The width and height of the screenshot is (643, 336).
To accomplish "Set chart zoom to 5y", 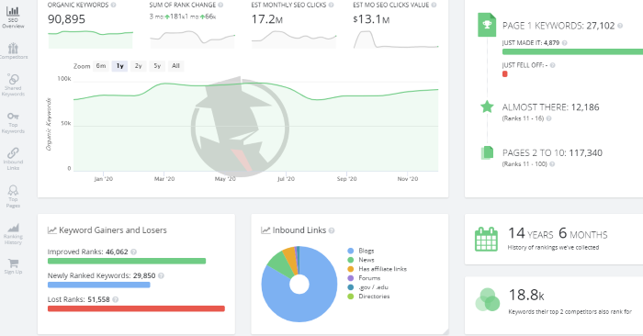I will click(x=157, y=66).
